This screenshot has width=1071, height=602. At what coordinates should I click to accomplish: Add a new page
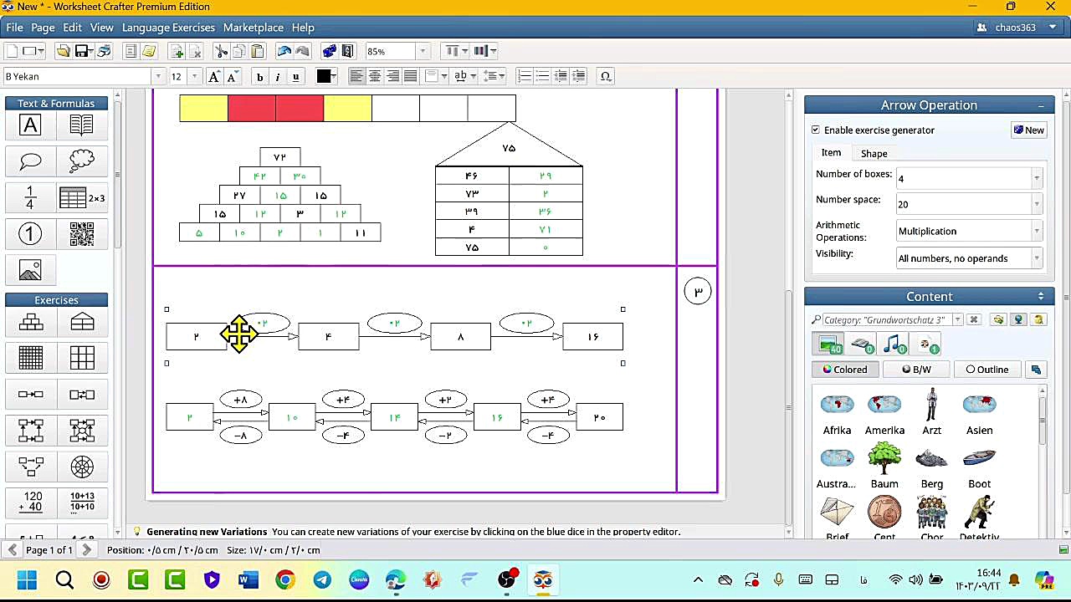(177, 51)
